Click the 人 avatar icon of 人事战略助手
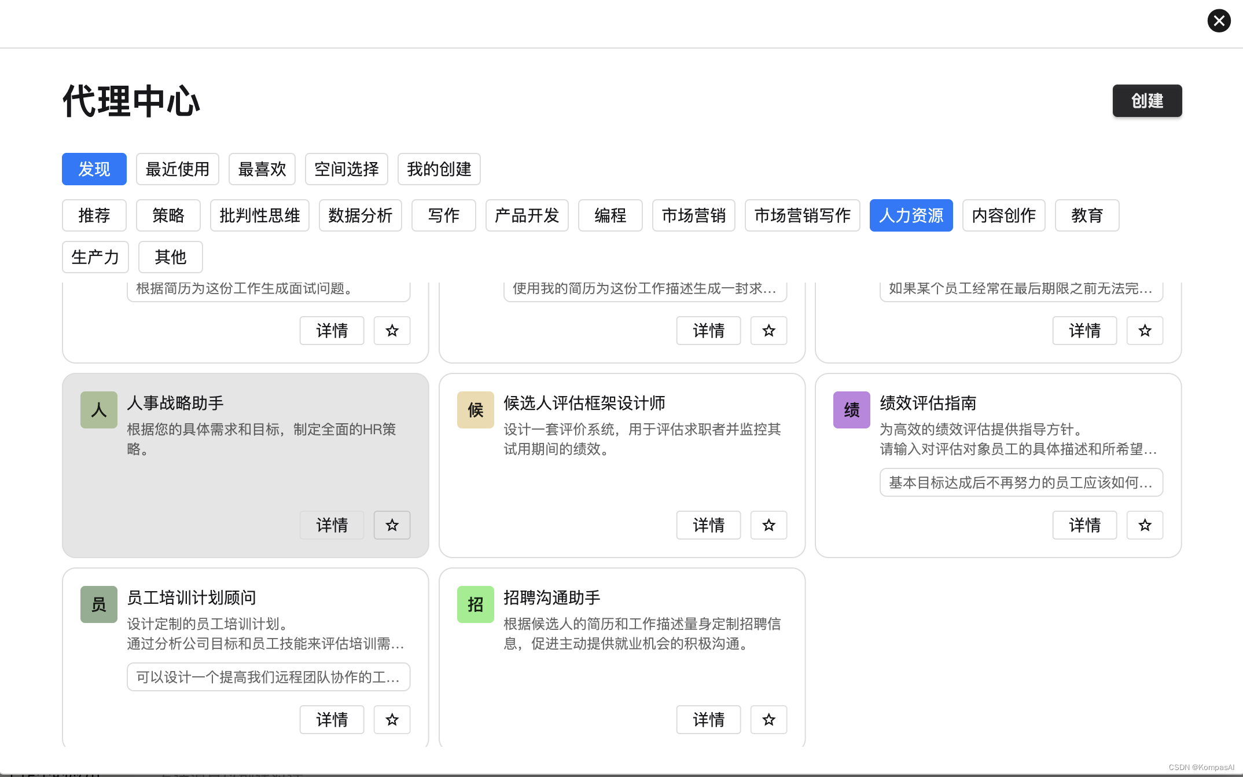This screenshot has height=777, width=1243. pyautogui.click(x=99, y=410)
